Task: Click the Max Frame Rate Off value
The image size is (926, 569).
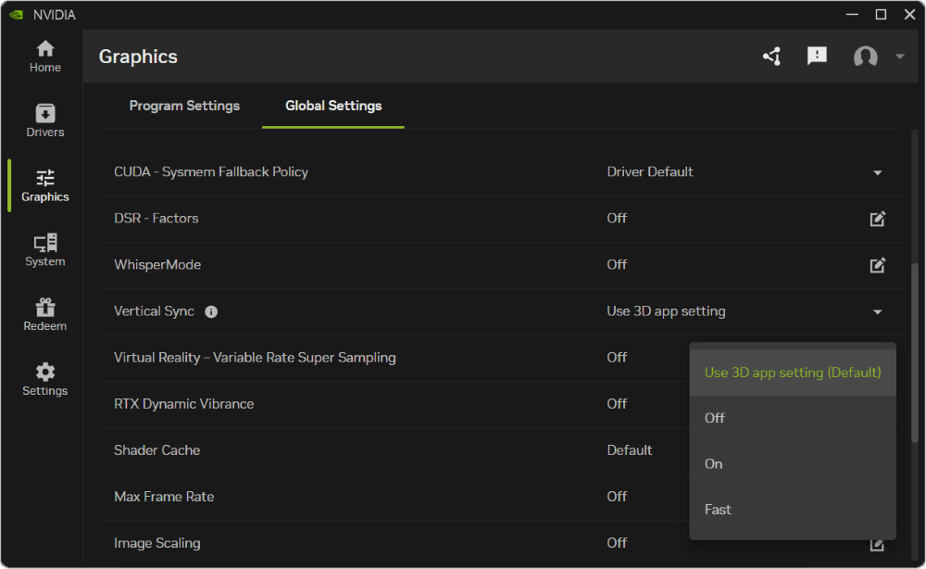Action: tap(617, 497)
